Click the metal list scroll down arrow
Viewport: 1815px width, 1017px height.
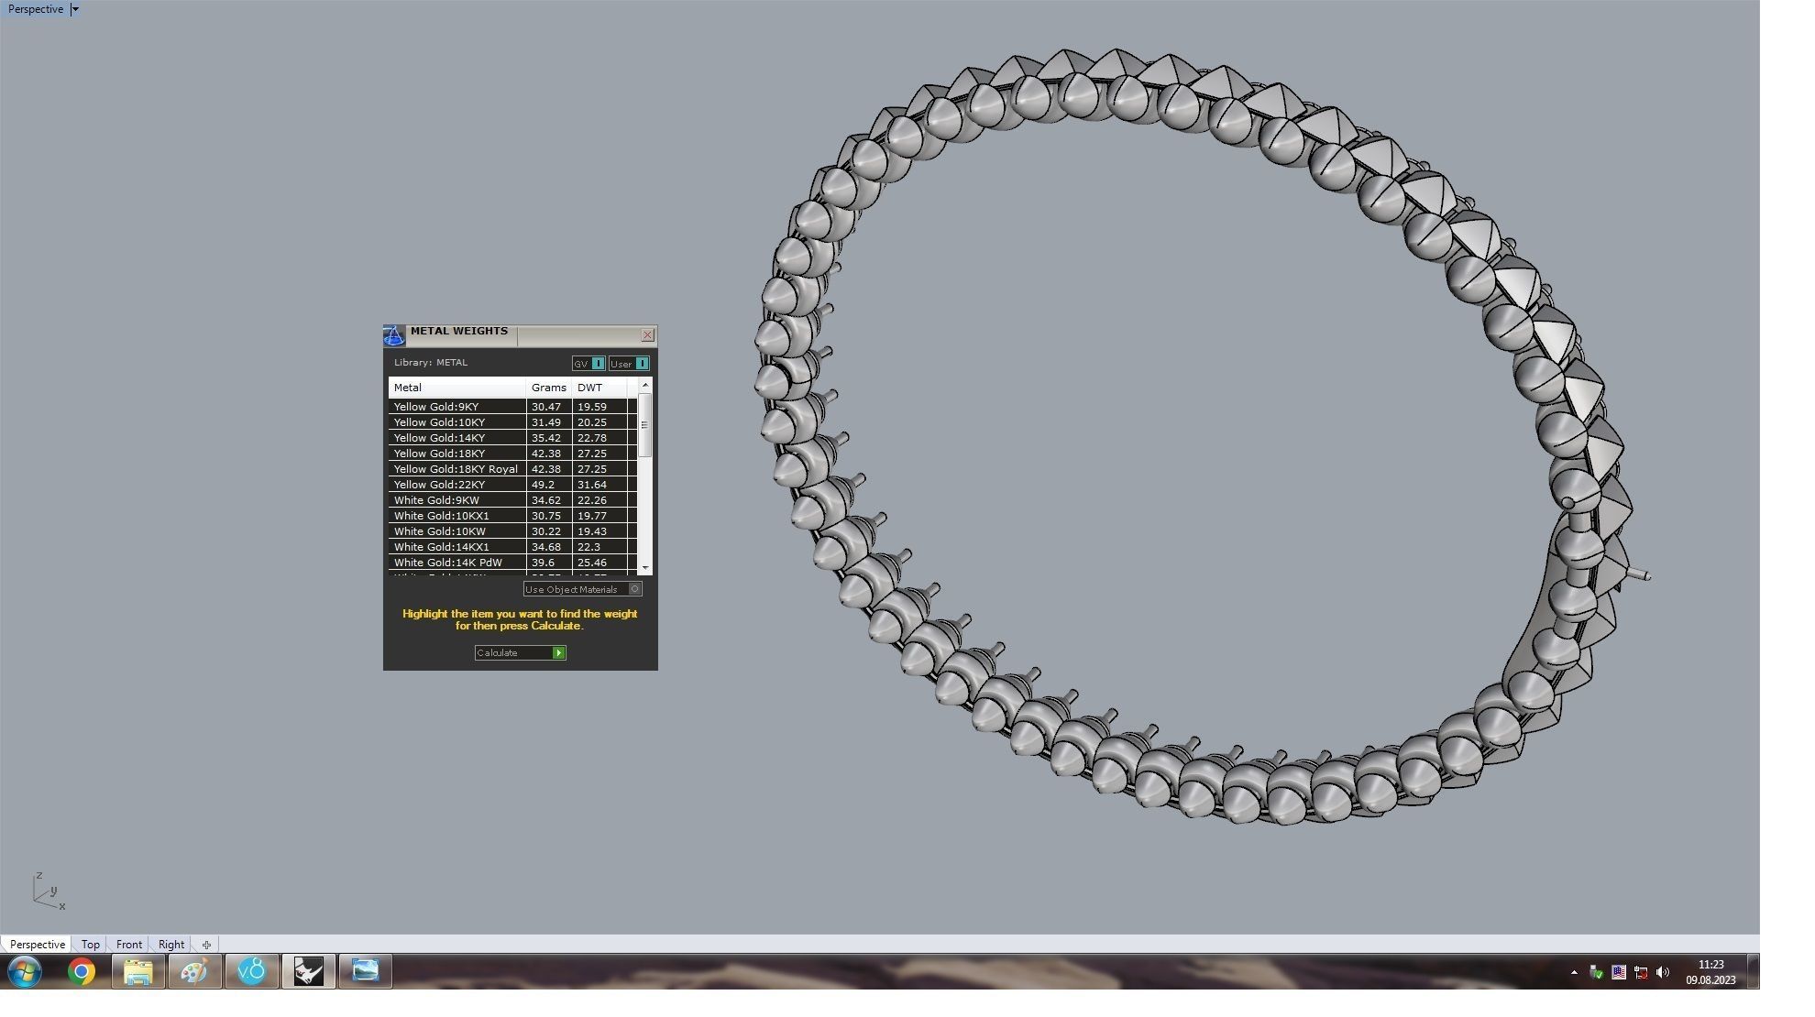pyautogui.click(x=645, y=568)
